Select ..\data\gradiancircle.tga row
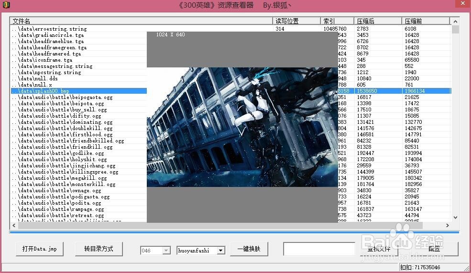This screenshot has width=471, height=273. coord(79,35)
